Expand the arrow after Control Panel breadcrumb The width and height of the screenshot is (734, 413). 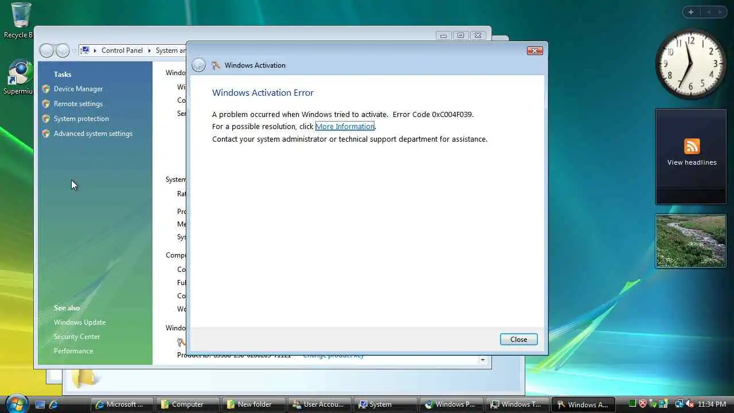[150, 50]
